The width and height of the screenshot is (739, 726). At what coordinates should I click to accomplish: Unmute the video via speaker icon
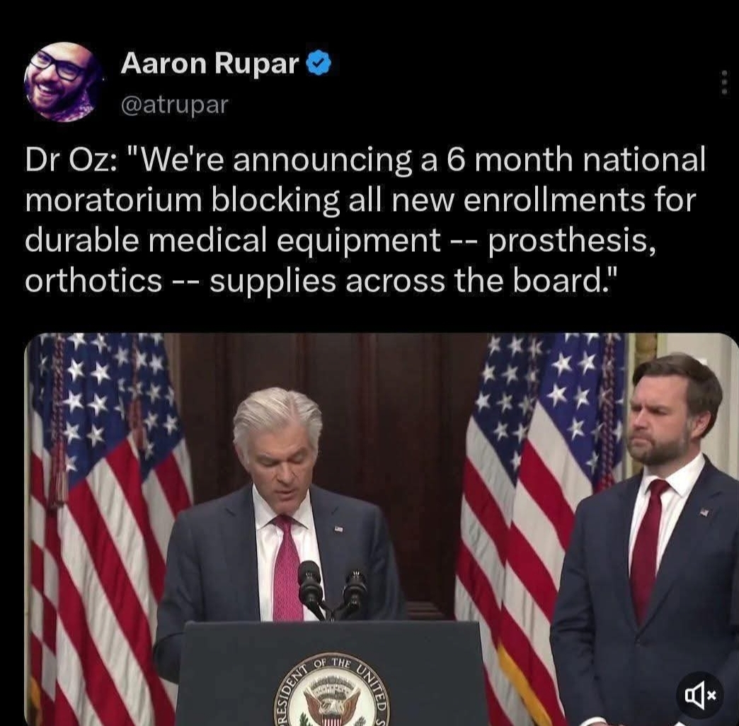click(700, 696)
